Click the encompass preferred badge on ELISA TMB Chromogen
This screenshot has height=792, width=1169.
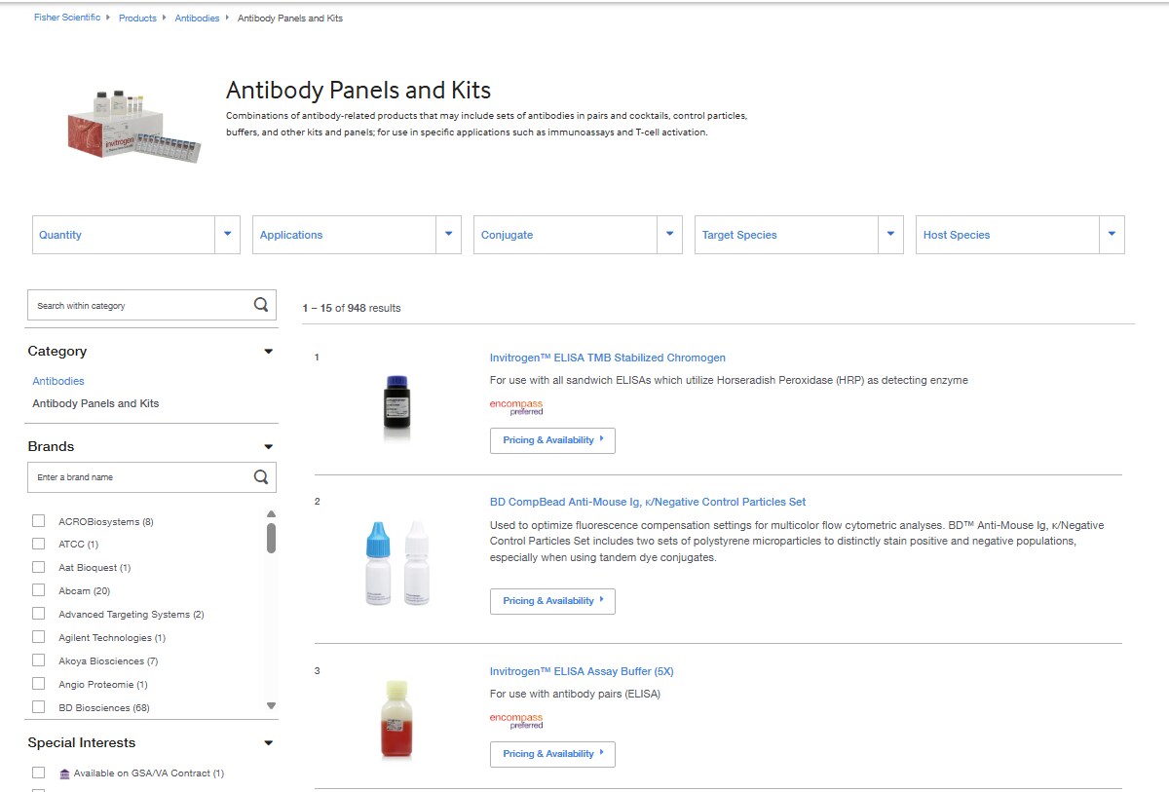click(x=515, y=406)
